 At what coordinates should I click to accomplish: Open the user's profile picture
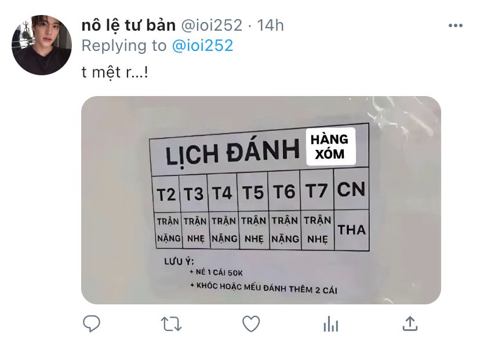(42, 45)
